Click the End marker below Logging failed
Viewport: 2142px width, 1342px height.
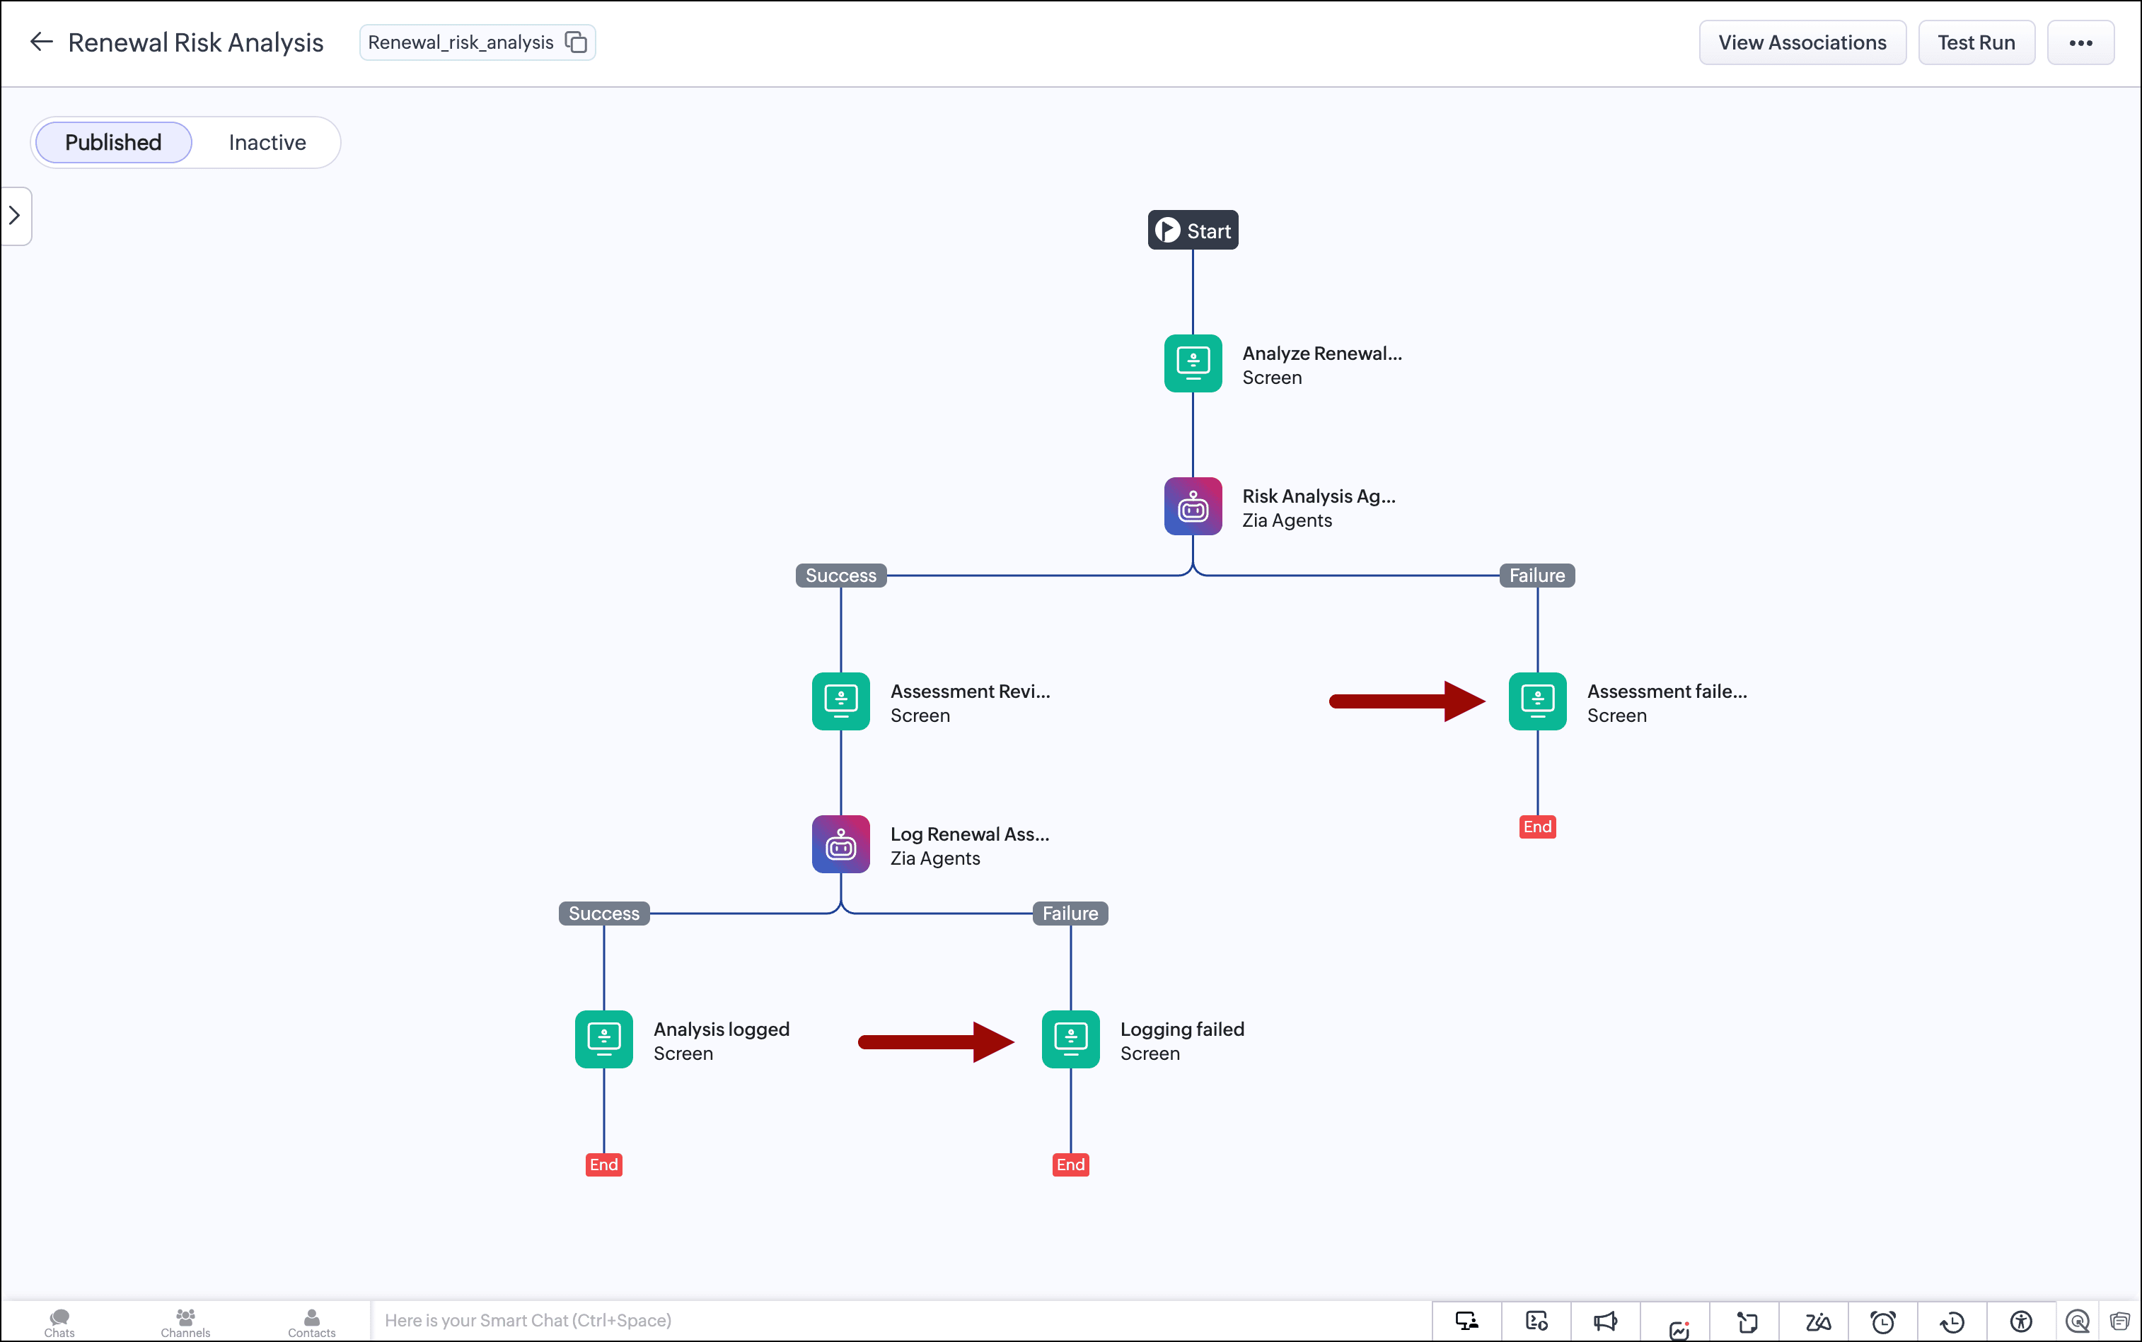point(1070,1165)
